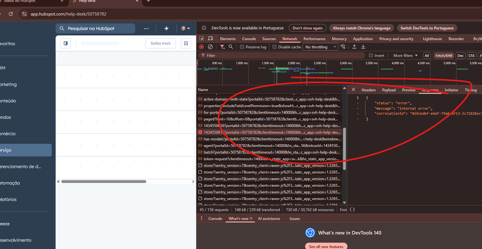Open the Memory panel

(339, 39)
